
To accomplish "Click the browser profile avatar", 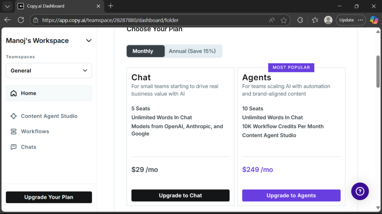I will tap(328, 20).
